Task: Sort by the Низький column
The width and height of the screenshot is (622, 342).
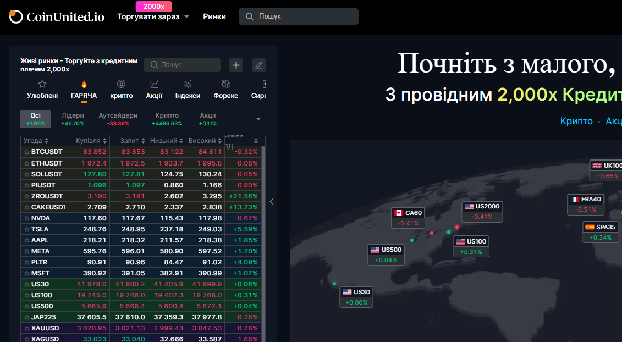Action: pos(167,140)
